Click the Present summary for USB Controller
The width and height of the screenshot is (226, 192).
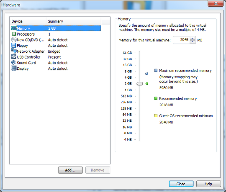coord(54,57)
